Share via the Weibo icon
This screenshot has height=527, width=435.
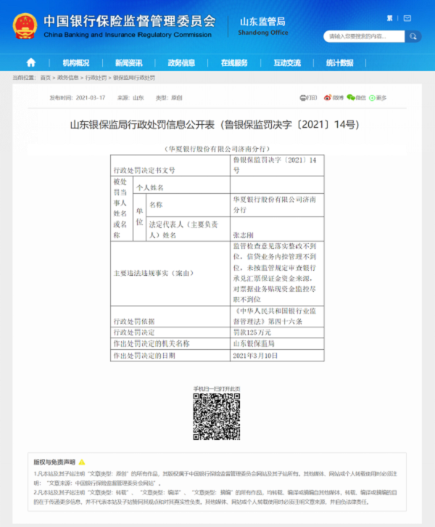[x=327, y=98]
